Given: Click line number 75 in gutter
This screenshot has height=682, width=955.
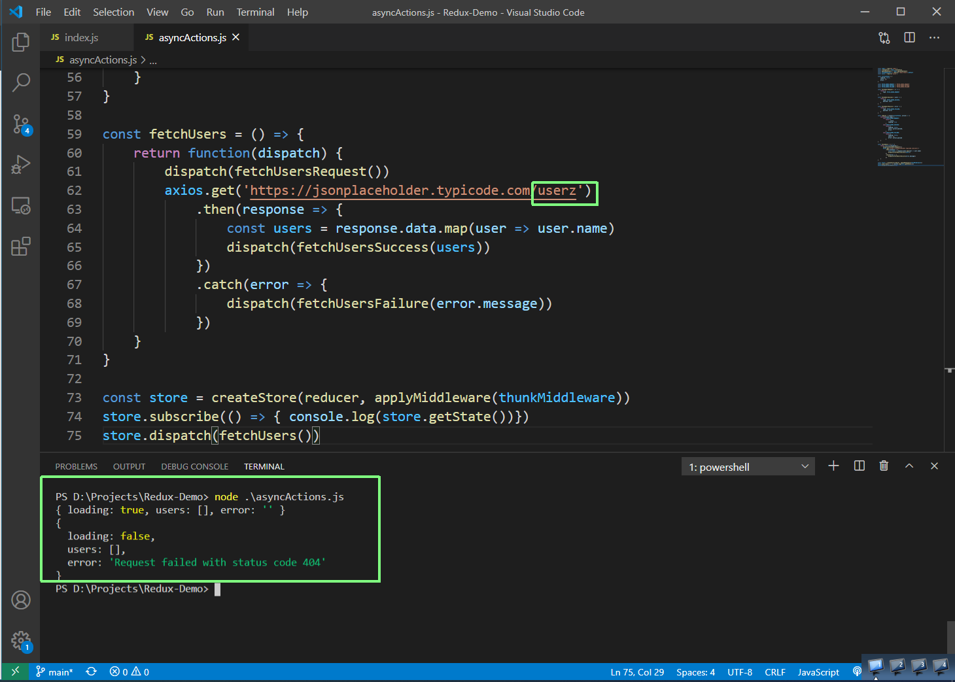Looking at the screenshot, I should click(x=74, y=435).
